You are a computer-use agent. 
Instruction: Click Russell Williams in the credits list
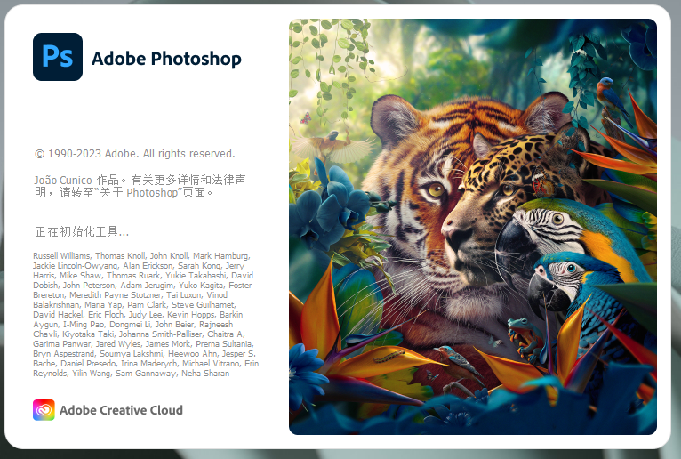[x=61, y=255]
